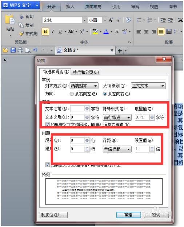Click the Print icon in quick toolbar

[20, 50]
